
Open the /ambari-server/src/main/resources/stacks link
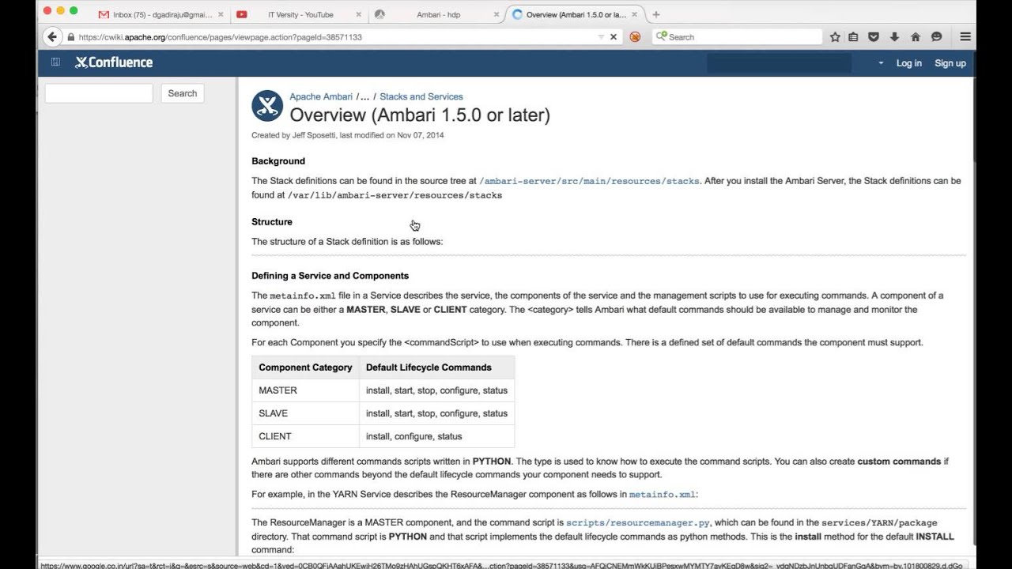pos(590,181)
